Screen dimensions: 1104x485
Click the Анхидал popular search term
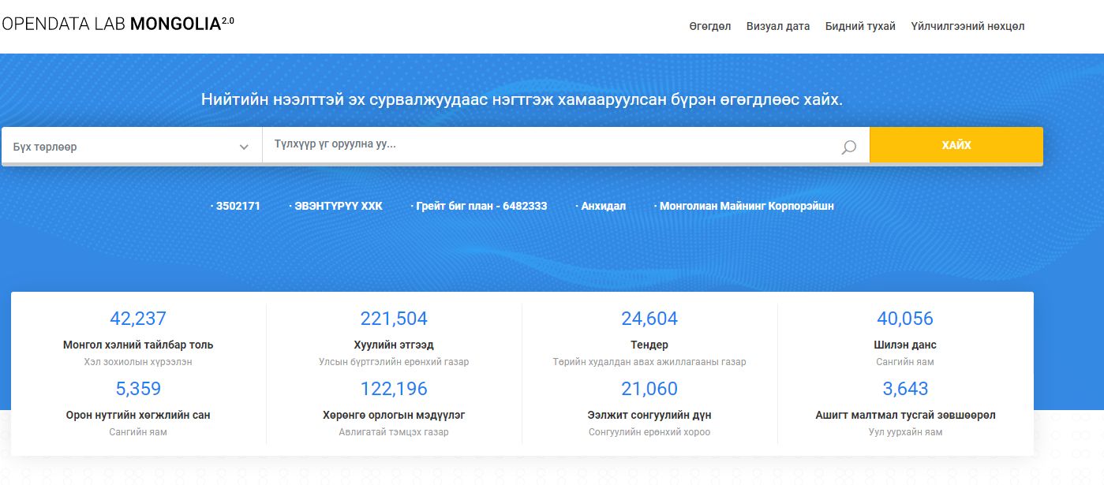[602, 205]
